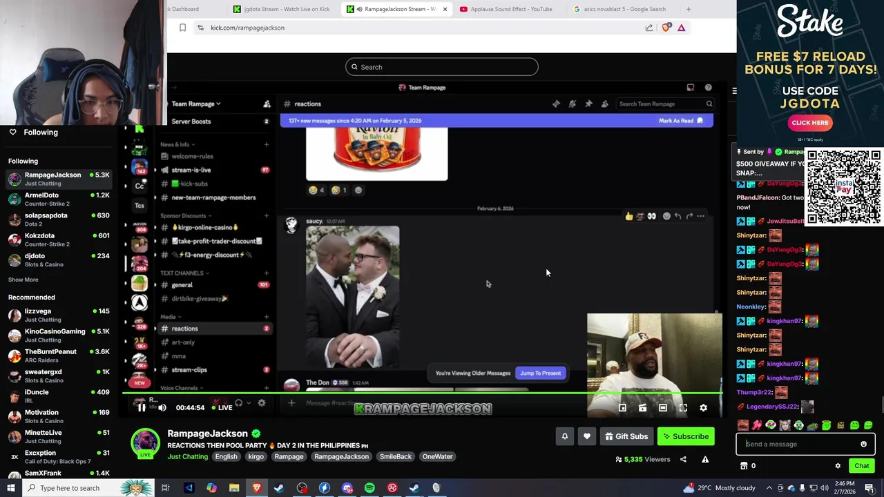
Task: Open the Just Chatting category link
Action: [x=187, y=456]
